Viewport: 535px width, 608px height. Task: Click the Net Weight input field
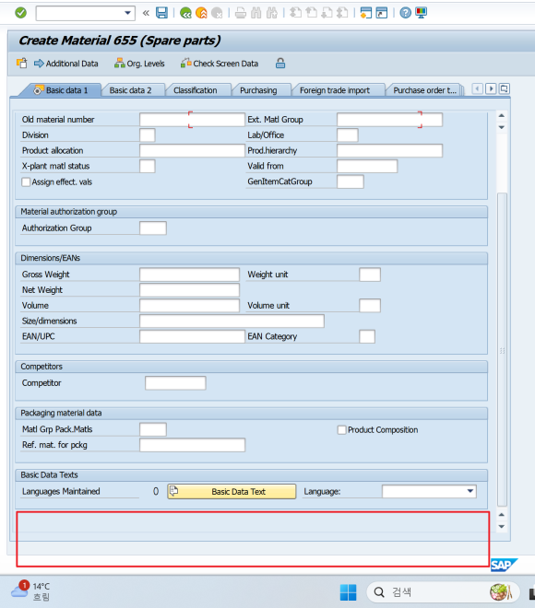pos(189,289)
